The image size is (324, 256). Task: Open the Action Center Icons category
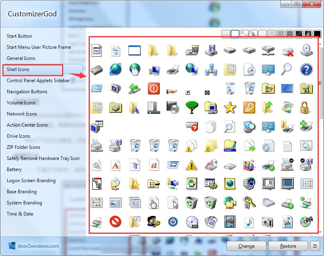pyautogui.click(x=27, y=125)
